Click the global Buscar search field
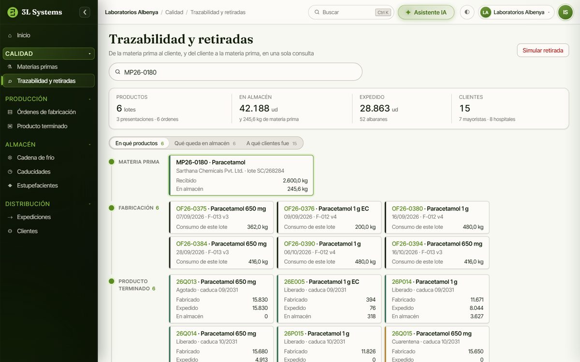Image resolution: width=580 pixels, height=362 pixels. tap(351, 12)
